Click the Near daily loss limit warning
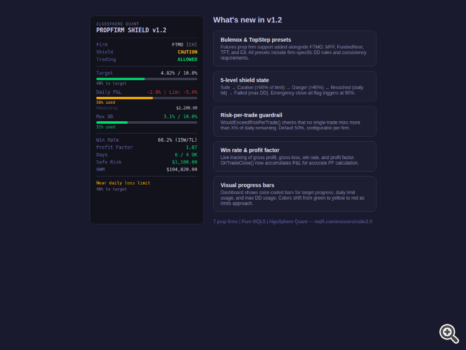Screen dimensions: 466x350 tap(123, 183)
